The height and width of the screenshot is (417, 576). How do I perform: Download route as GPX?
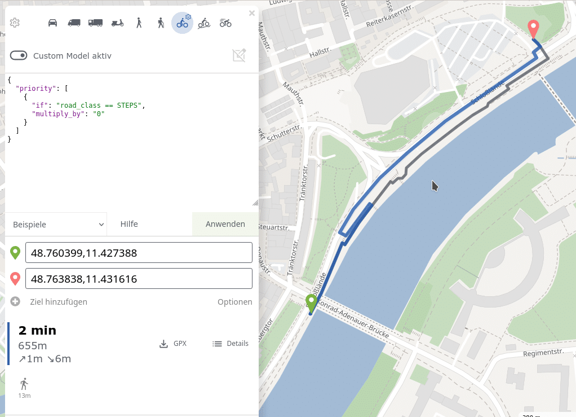pos(173,344)
